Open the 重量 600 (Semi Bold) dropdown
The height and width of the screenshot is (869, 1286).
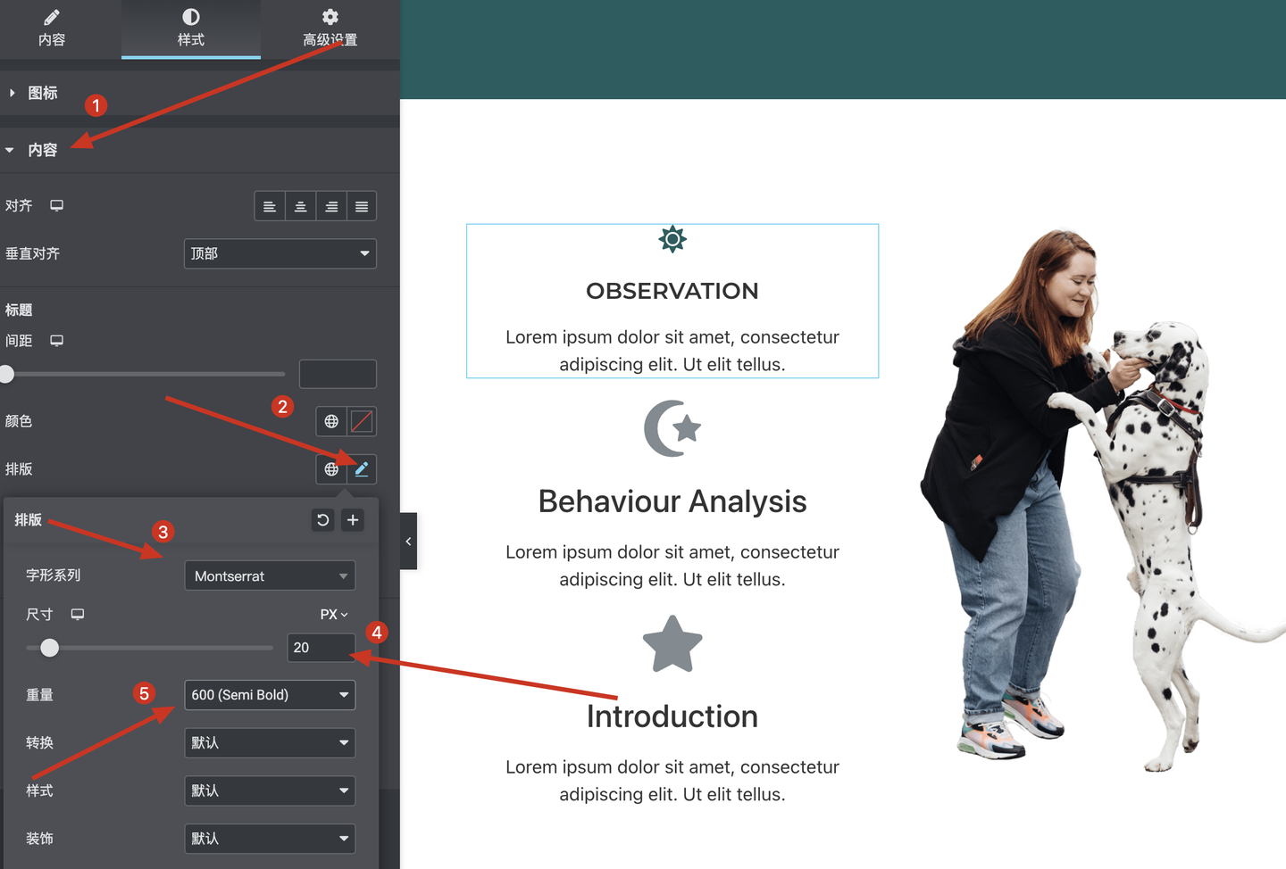270,695
